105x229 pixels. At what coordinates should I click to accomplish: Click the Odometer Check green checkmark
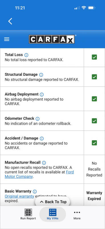[x=94, y=121]
